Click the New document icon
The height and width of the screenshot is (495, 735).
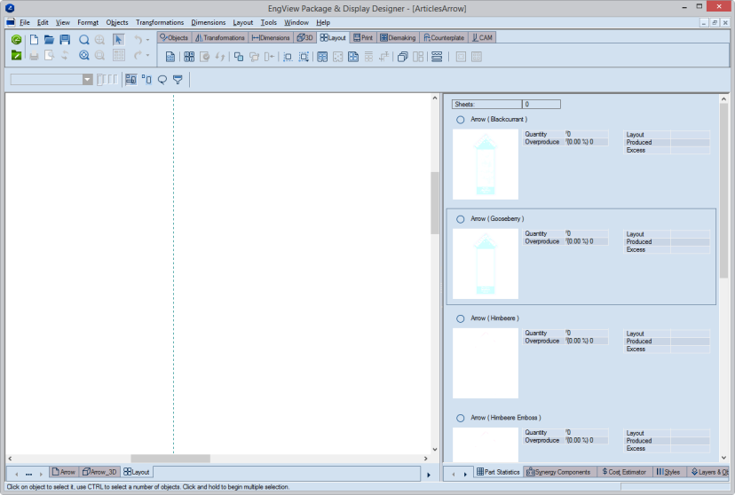(35, 40)
